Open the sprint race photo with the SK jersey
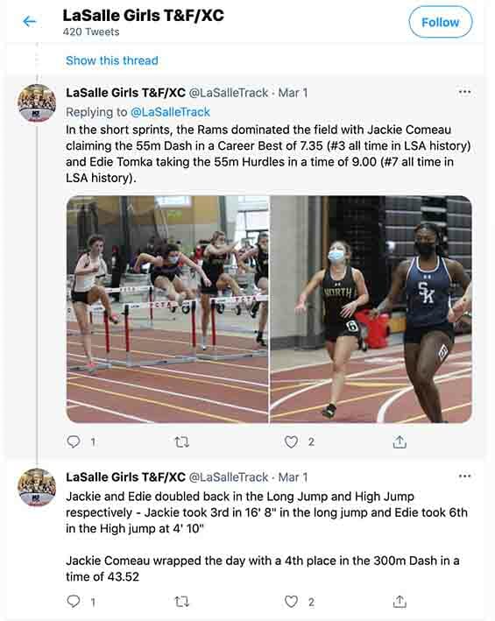The image size is (495, 621). pyautogui.click(x=371, y=309)
